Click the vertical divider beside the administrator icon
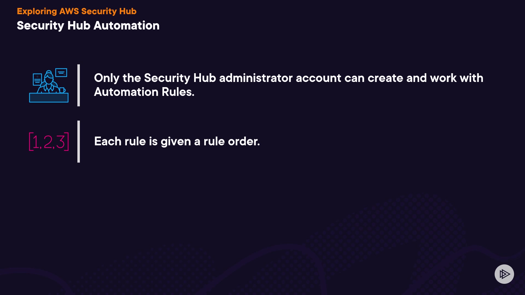Image resolution: width=525 pixels, height=295 pixels. [79, 85]
